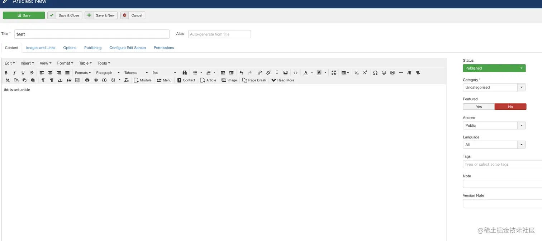Insert a media video

[x=393, y=73]
